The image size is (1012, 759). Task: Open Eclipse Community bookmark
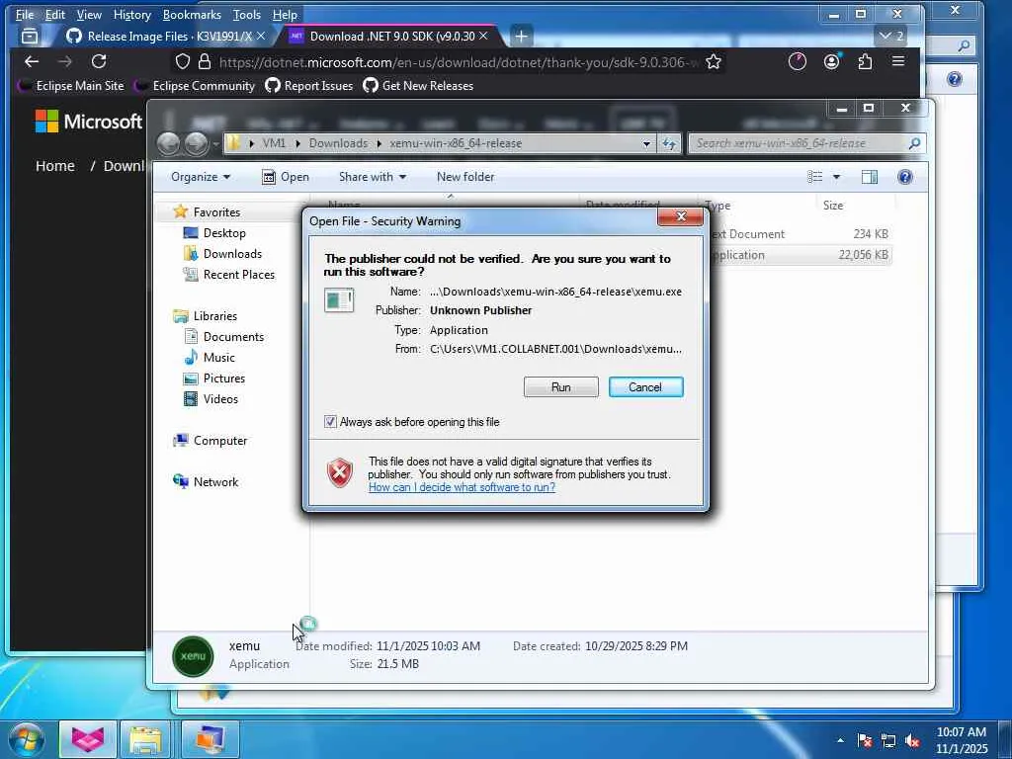[x=195, y=86]
